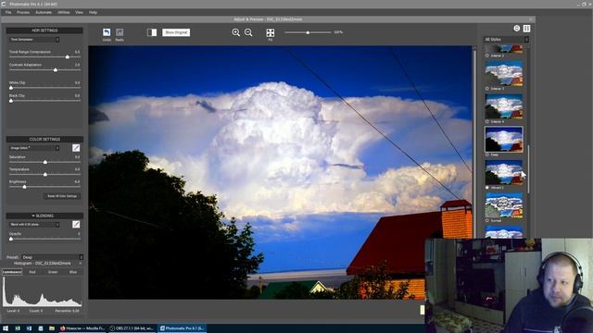Select the Interior 3 preset thumbnail
The image size is (593, 333).
[x=504, y=73]
